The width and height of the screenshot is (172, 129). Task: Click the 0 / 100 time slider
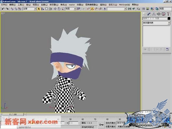(x=13, y=114)
